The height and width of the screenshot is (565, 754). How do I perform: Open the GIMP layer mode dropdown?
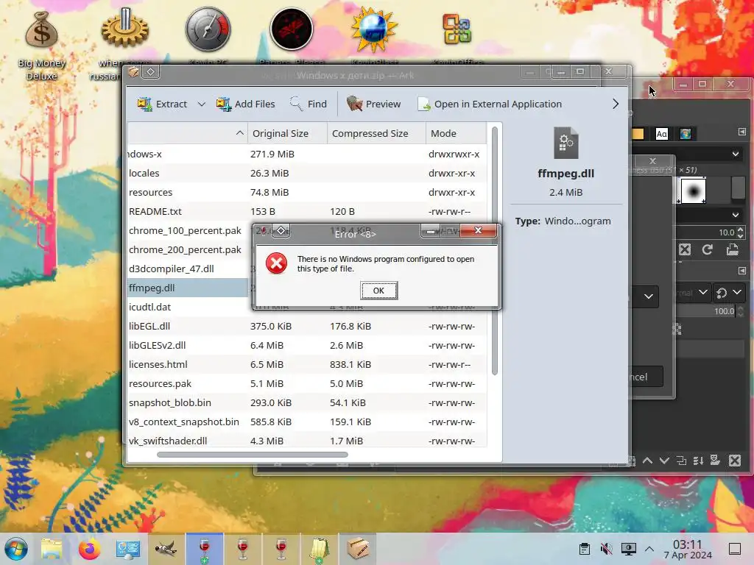(692, 292)
